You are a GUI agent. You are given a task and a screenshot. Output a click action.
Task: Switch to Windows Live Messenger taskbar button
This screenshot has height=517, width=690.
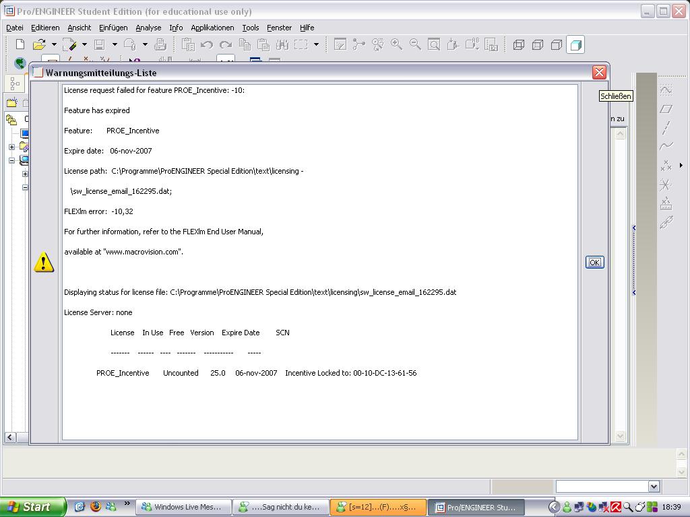[183, 507]
